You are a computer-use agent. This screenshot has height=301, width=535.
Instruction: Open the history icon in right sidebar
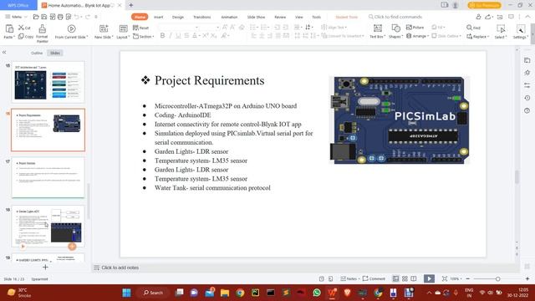[527, 98]
